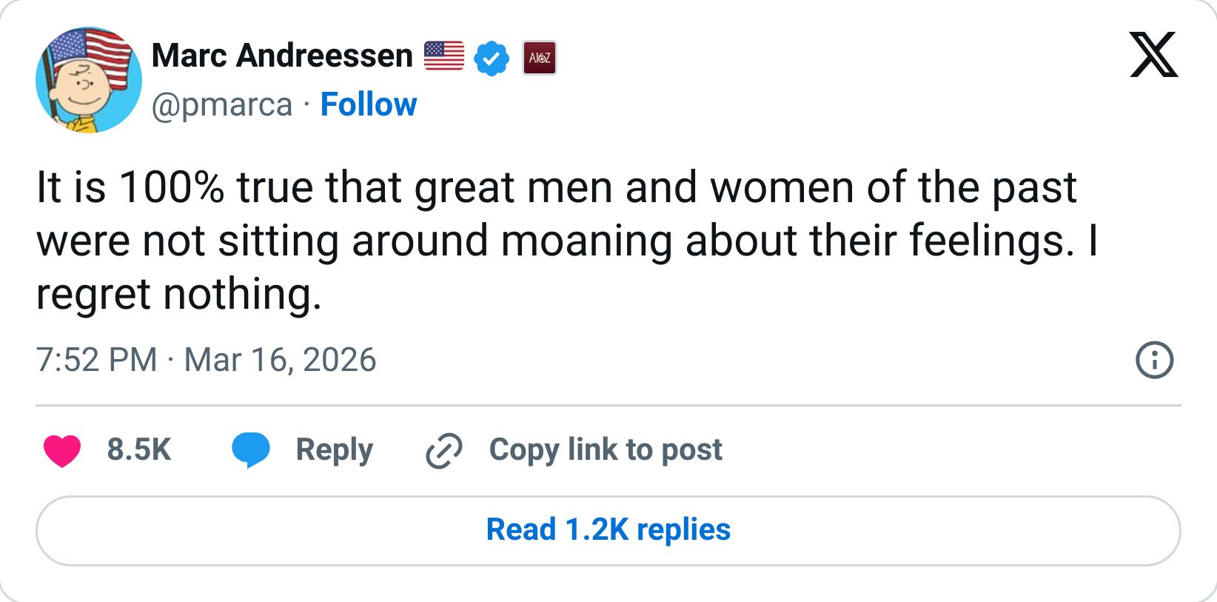Select the a16z profile badge
The width and height of the screenshot is (1217, 602).
coord(540,58)
